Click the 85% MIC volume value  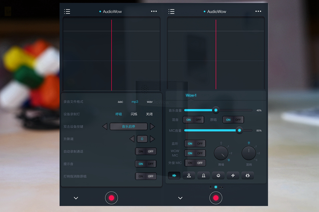(259, 130)
